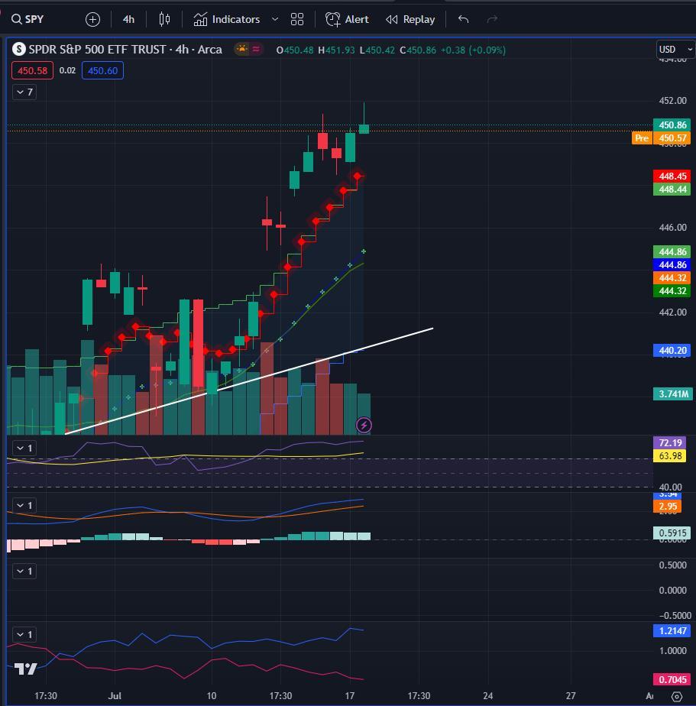Select the white trend line drawing
This screenshot has height=706, width=696.
(x=249, y=381)
